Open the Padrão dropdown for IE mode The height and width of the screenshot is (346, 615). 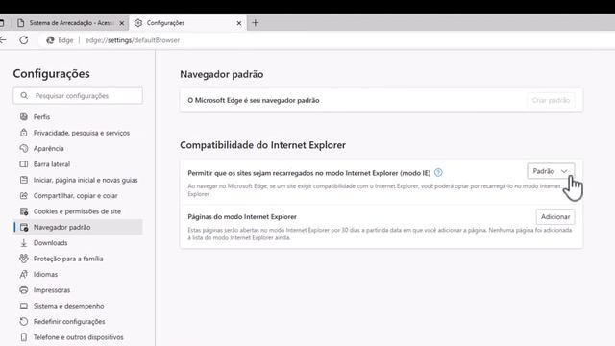[551, 171]
